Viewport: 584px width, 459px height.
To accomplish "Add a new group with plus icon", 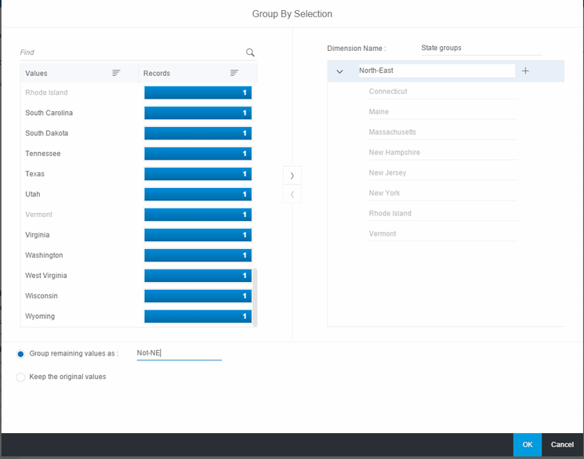I will [x=525, y=70].
